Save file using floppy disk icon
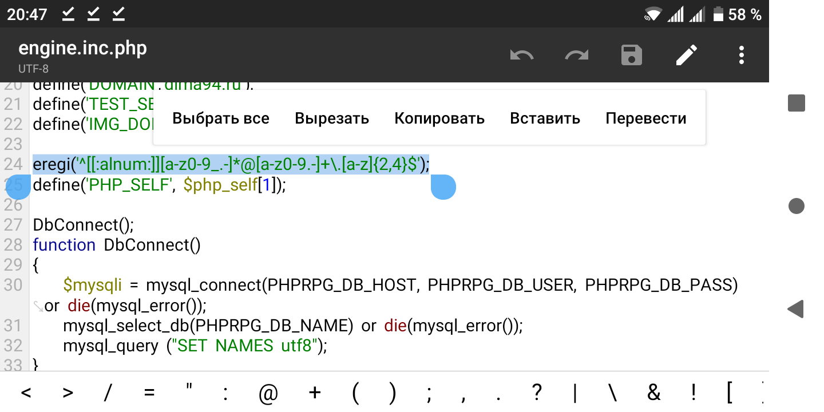824x412 pixels. (x=631, y=56)
